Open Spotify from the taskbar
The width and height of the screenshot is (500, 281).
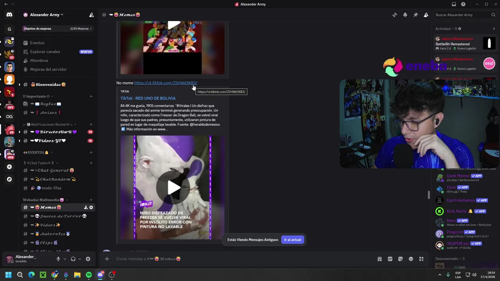[89, 275]
